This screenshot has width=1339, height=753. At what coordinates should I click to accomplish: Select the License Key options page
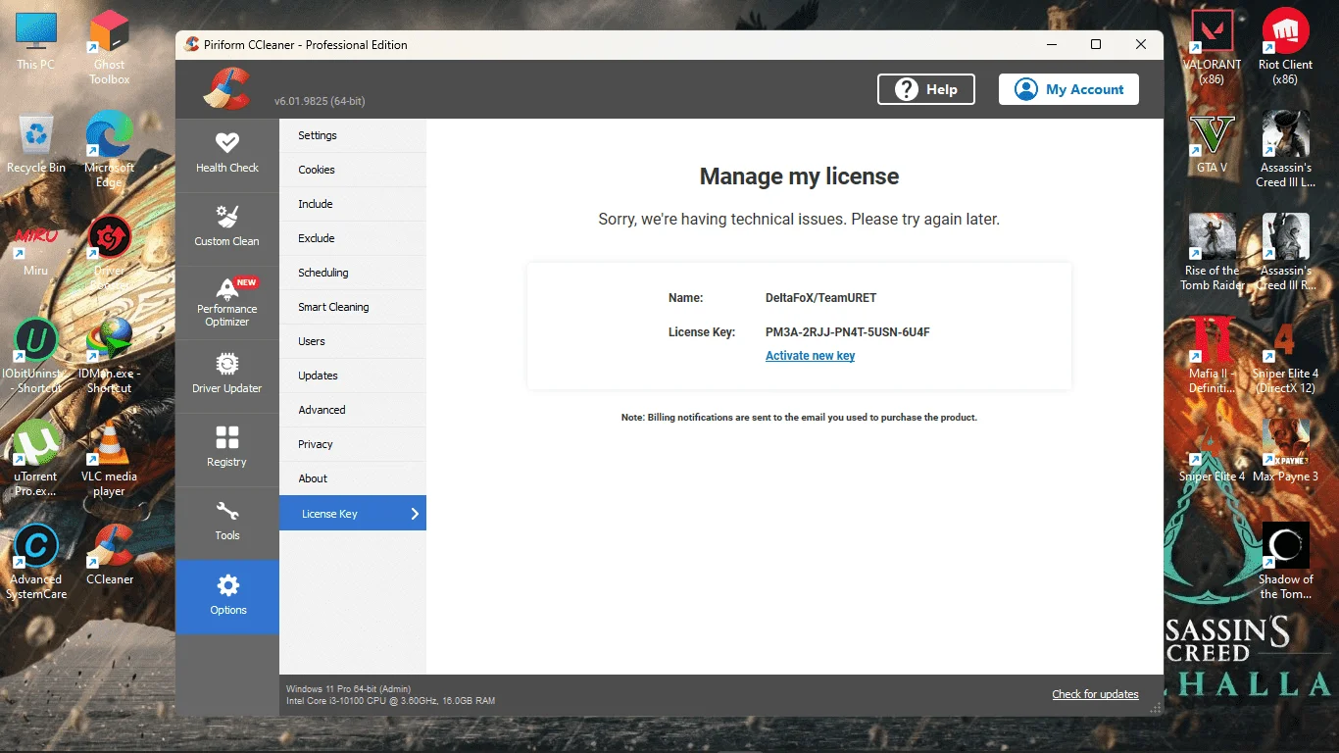click(x=353, y=513)
